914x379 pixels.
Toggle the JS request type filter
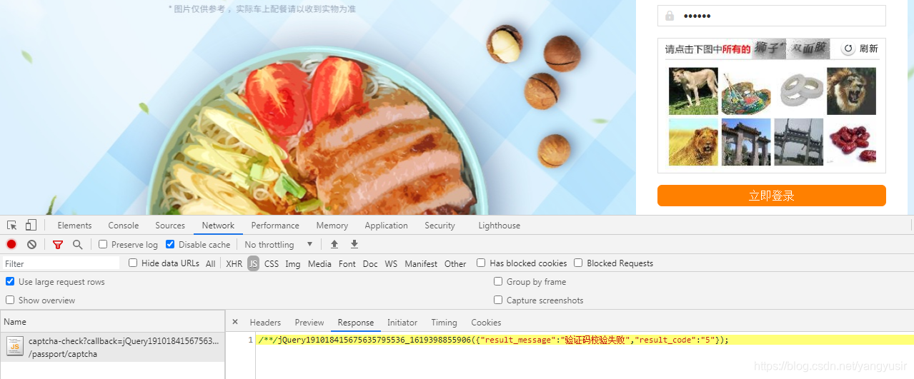click(254, 263)
